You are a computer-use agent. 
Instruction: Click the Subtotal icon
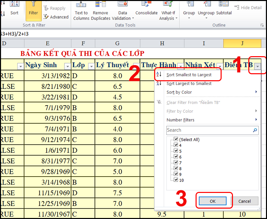224,4
